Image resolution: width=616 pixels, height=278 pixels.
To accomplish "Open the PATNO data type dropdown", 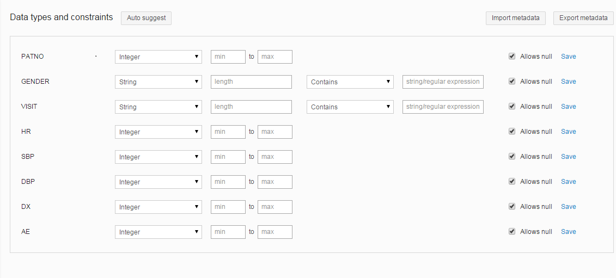I will (x=158, y=57).
